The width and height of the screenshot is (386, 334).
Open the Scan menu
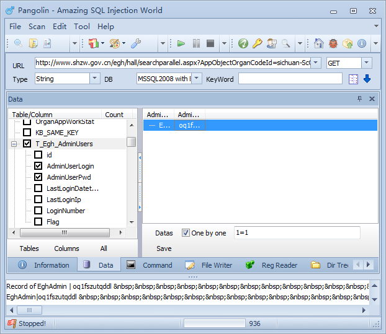37,26
